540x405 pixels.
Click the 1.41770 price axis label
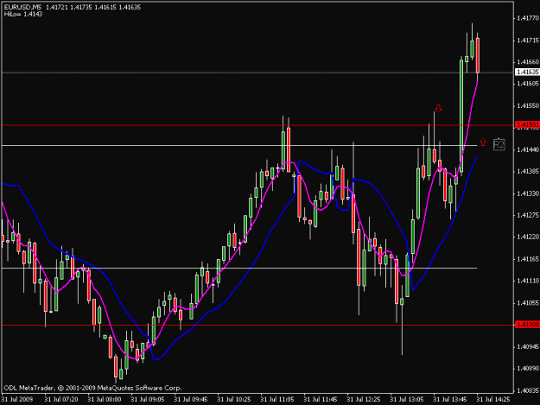click(x=528, y=18)
